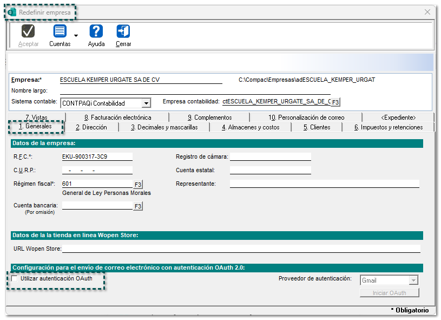Open the Facturación electrónica tab
The height and width of the screenshot is (320, 441).
[x=117, y=117]
